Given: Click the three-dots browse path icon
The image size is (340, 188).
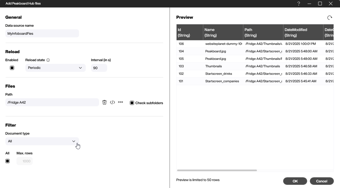Looking at the screenshot, I should click(x=120, y=102).
